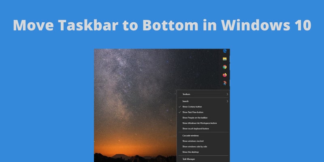Open File Explorer from the taskbar

click(x=225, y=59)
